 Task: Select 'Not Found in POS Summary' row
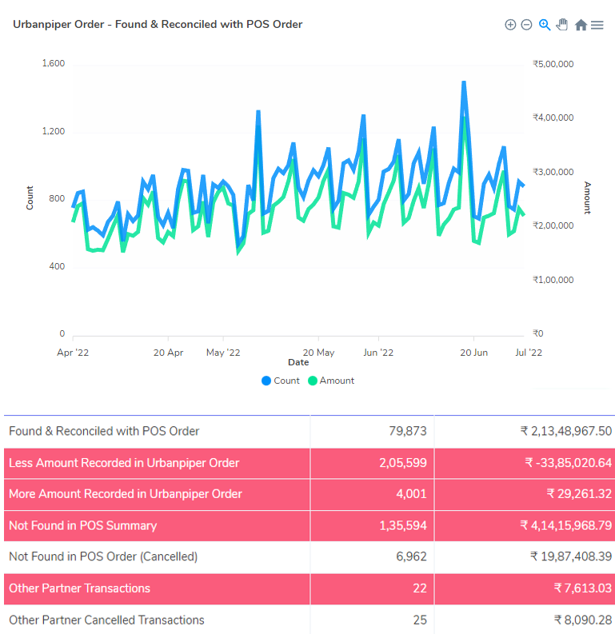tap(309, 525)
